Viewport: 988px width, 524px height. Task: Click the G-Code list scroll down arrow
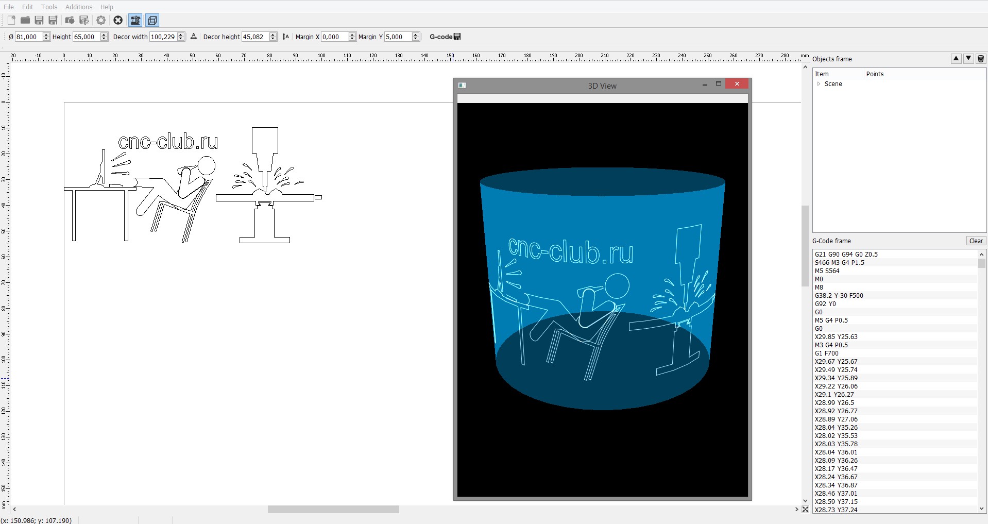pyautogui.click(x=981, y=509)
